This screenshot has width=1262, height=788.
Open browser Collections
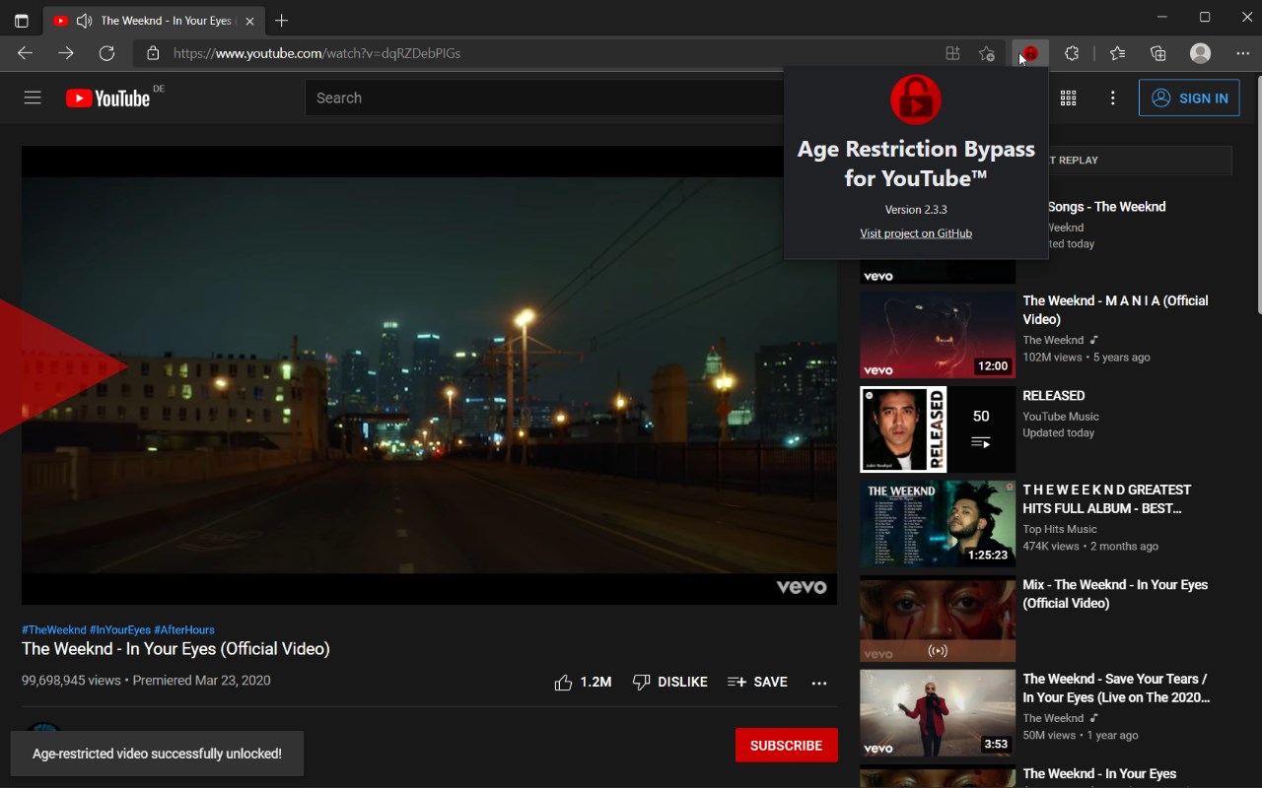1158,53
